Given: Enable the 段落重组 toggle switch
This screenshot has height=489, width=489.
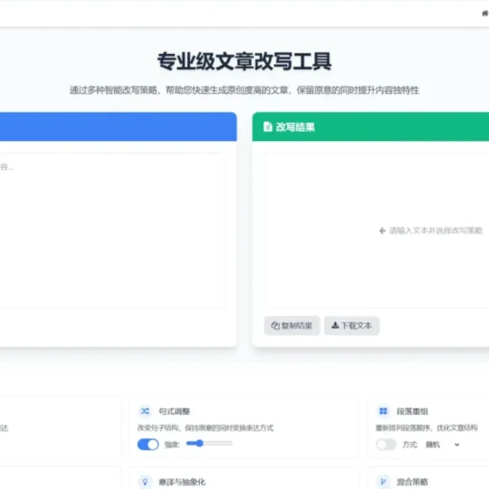Looking at the screenshot, I should pos(386,444).
